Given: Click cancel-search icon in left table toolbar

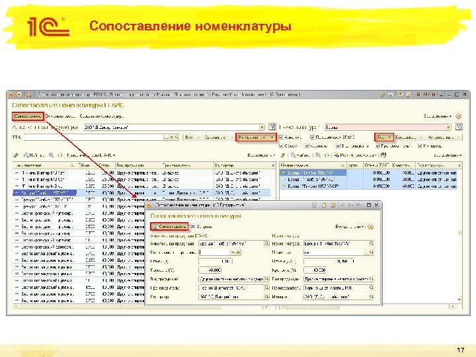Looking at the screenshot, I should (52, 155).
